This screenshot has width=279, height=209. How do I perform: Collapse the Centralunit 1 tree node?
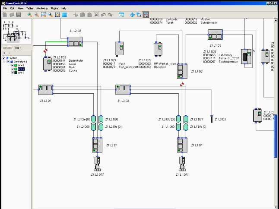tap(4, 62)
